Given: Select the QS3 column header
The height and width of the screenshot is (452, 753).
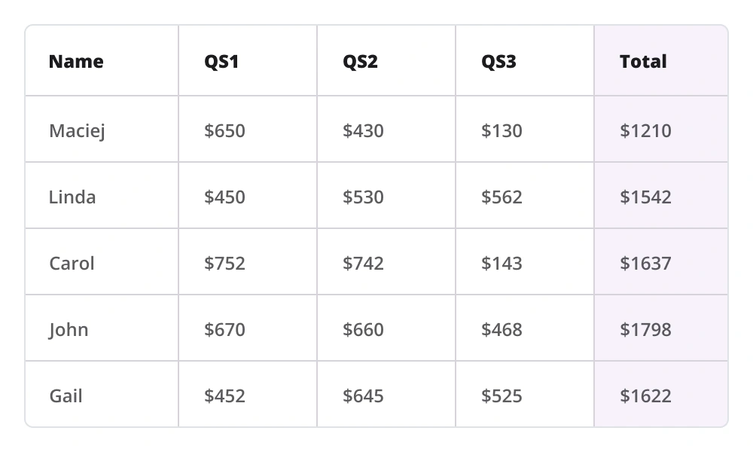Looking at the screenshot, I should click(x=498, y=62).
